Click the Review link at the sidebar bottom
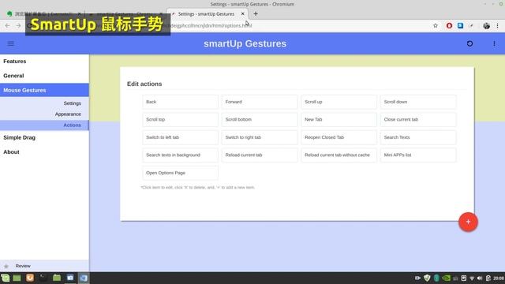 (x=23, y=266)
